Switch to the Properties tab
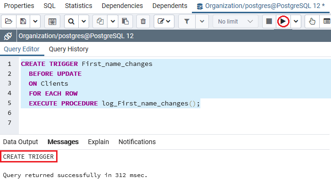Viewport: 331px width, 186px height. pyautogui.click(x=19, y=6)
